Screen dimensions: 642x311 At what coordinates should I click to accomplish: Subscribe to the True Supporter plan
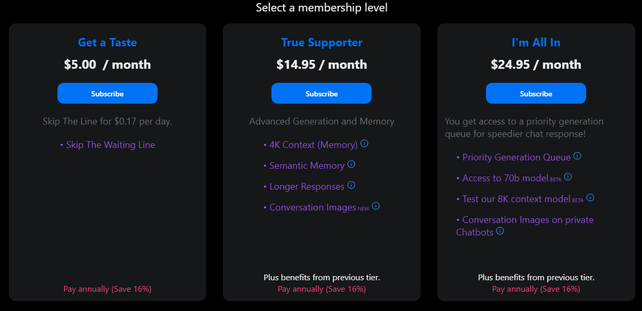[321, 93]
